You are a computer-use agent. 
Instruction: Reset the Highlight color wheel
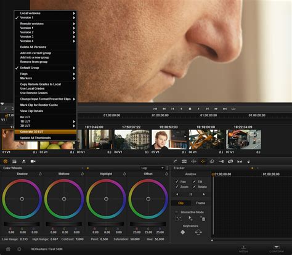[x=124, y=174]
